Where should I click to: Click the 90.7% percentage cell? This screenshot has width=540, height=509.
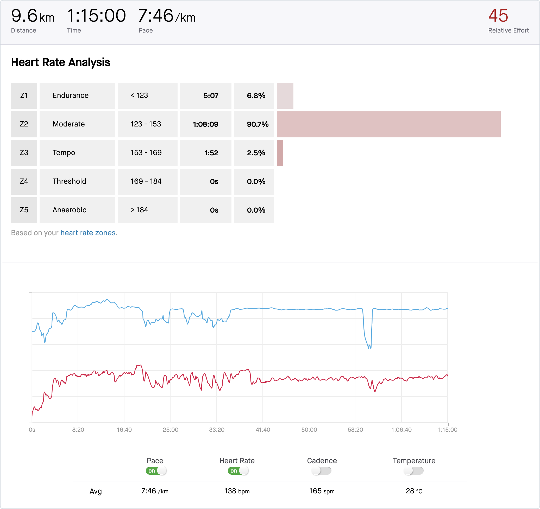[x=254, y=124]
